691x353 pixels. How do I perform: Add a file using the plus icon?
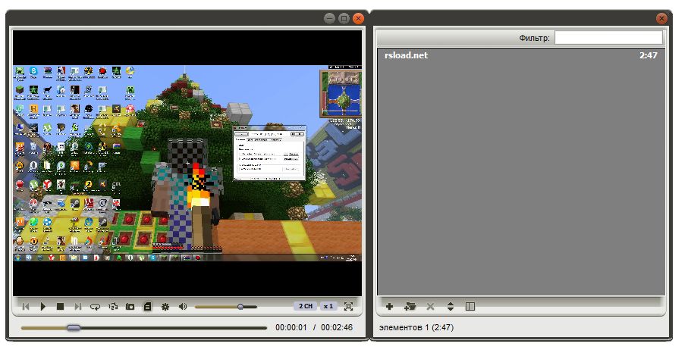(x=389, y=306)
